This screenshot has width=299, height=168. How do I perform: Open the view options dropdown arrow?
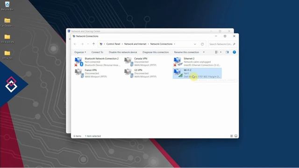221,52
